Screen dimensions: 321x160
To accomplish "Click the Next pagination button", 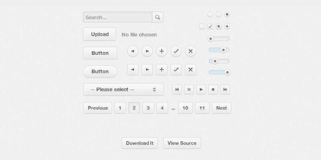I will tap(221, 108).
